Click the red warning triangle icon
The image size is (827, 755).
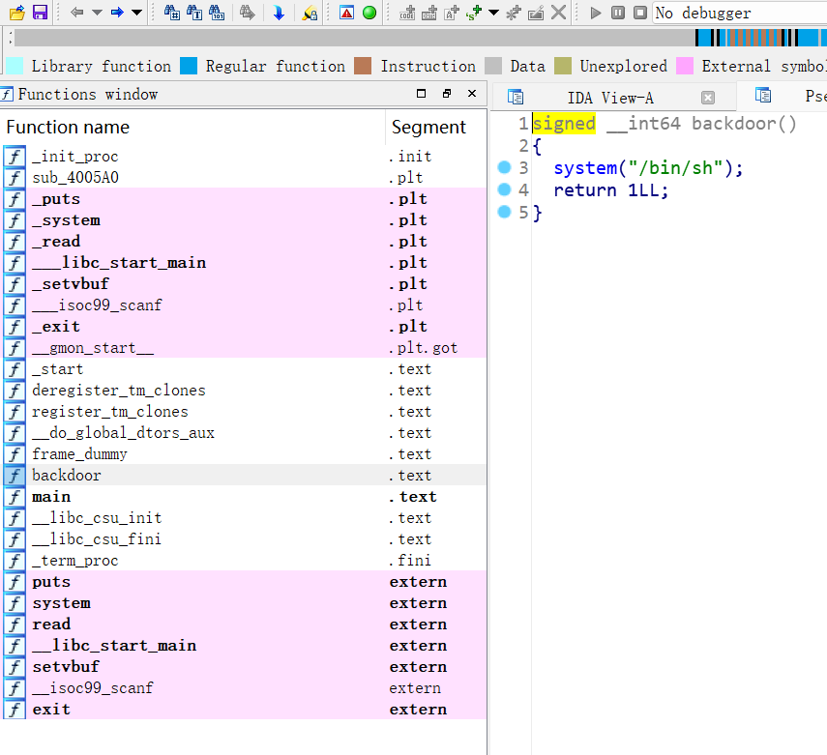(x=346, y=13)
